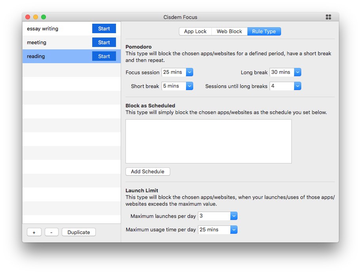Click the Focus session 25 mins field

(174, 72)
